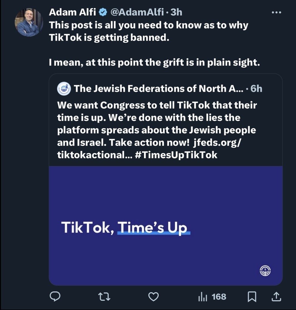
Task: Like the post with the heart icon
Action: pos(154,297)
